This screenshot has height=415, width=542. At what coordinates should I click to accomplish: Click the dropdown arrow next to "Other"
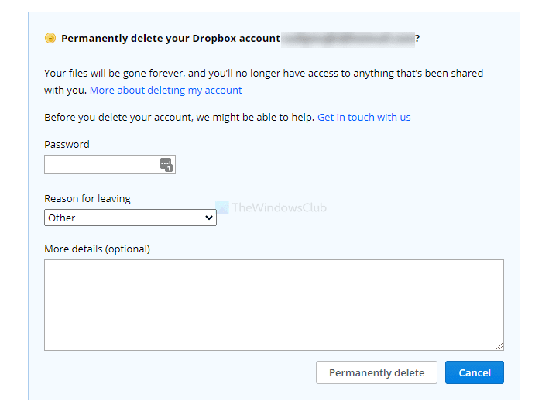click(208, 218)
